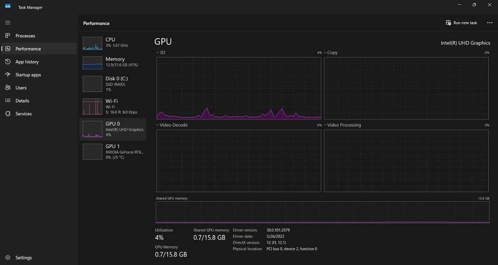The height and width of the screenshot is (265, 498).
Task: Open the Copy graph engine dropdown
Action: coord(326,53)
